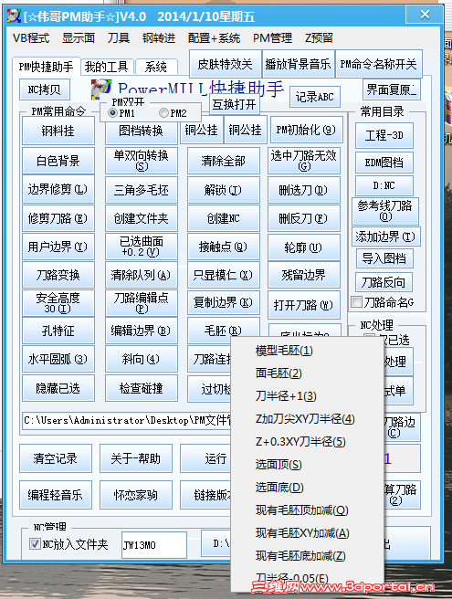
Task: Click the 删选刀(D) button
Action: 304,190
